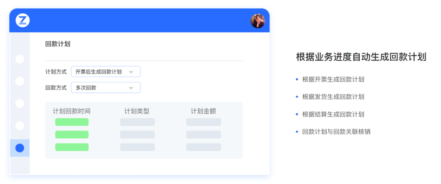441x184 pixels.
Task: Open 回款方式 dropdown showing 多次回款
Action: pos(106,88)
